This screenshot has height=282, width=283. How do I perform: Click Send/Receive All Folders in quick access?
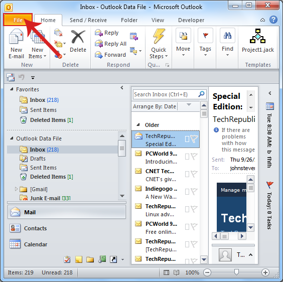point(11,77)
